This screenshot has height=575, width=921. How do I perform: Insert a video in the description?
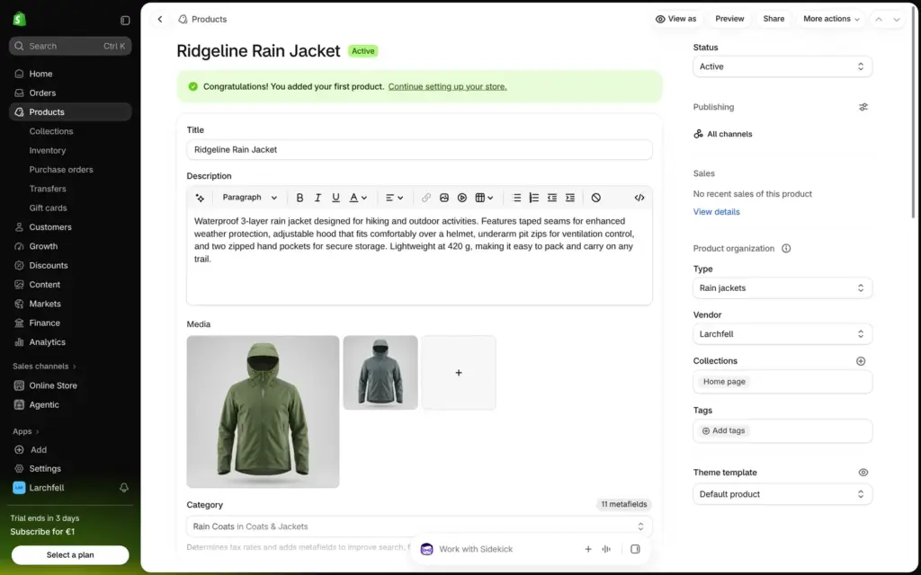(462, 198)
